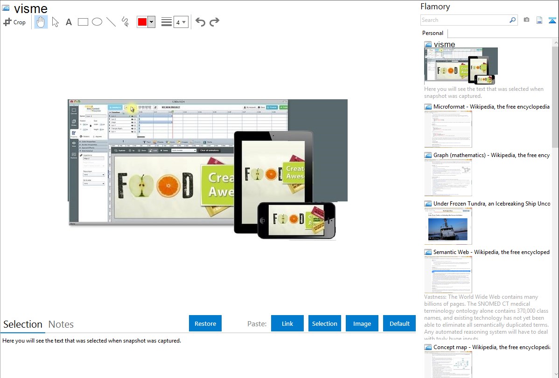Click the camera snapshot icon
Image resolution: width=559 pixels, height=378 pixels.
[526, 20]
